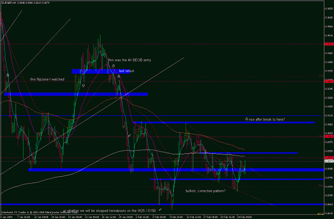
Task: Click the red 0.9004 price level label
Action: pyautogui.click(x=329, y=136)
